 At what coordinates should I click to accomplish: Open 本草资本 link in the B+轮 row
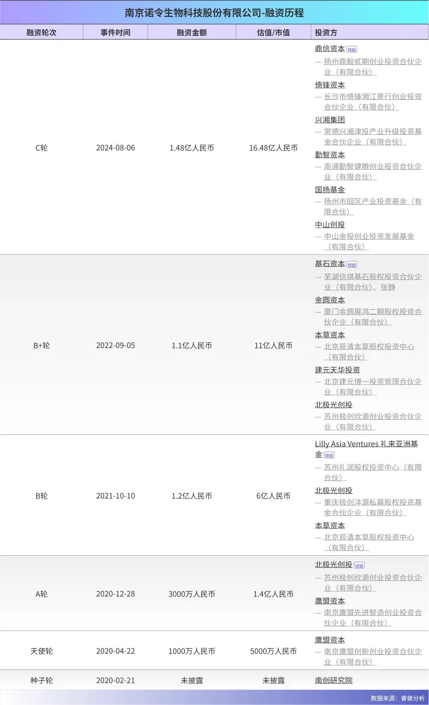pos(330,335)
